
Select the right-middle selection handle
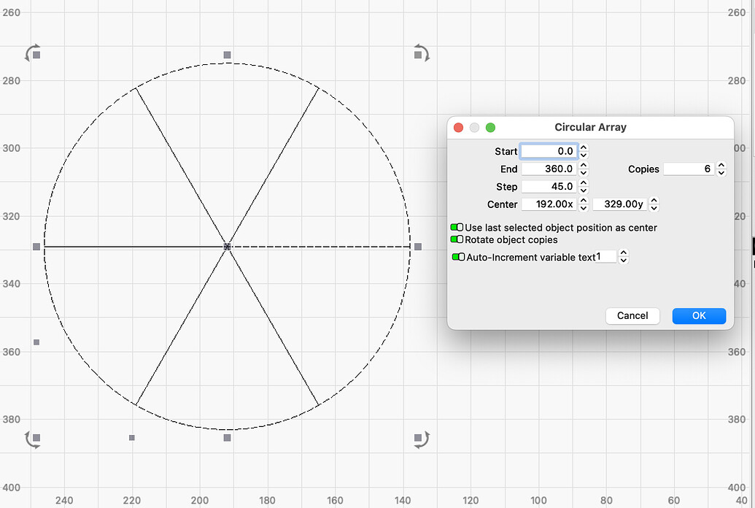[x=418, y=247]
